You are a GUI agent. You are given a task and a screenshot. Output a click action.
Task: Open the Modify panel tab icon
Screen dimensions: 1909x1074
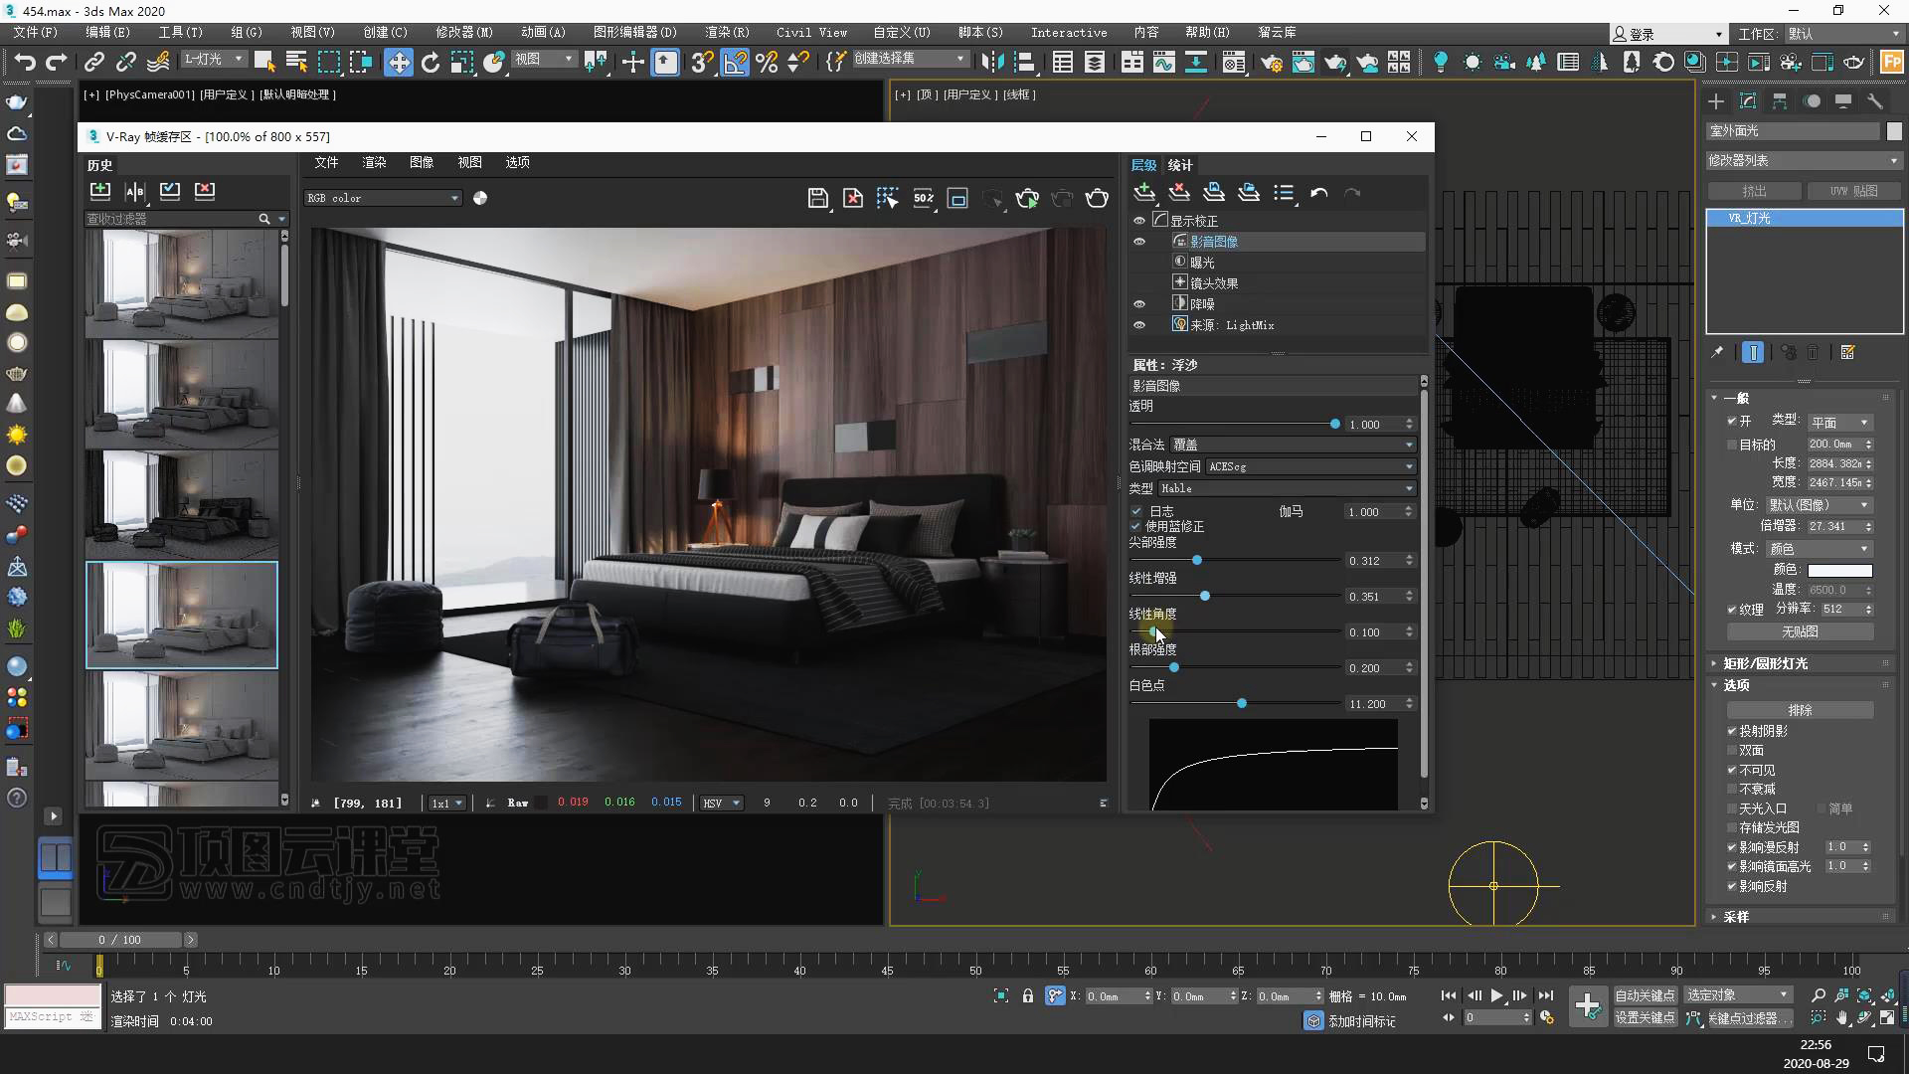1747,101
